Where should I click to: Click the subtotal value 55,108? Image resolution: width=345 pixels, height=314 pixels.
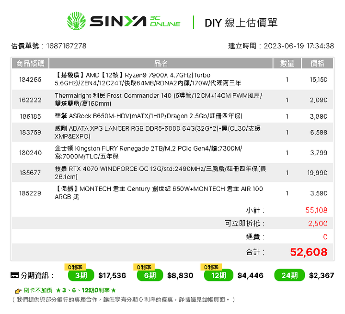pos(316,210)
